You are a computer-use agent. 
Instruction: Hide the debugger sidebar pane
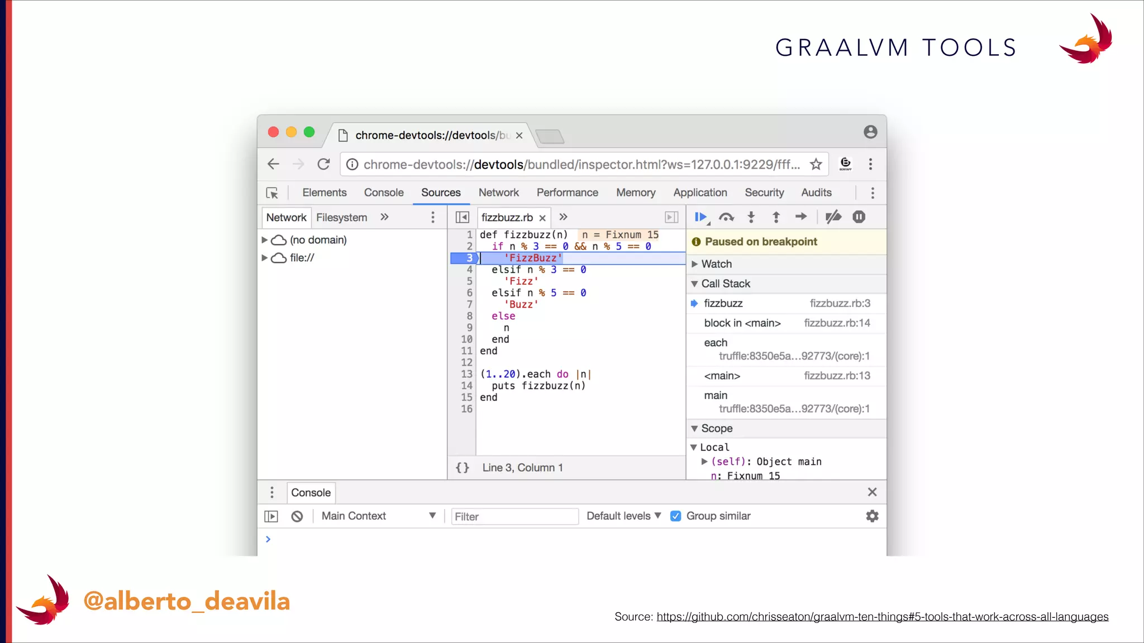click(671, 217)
